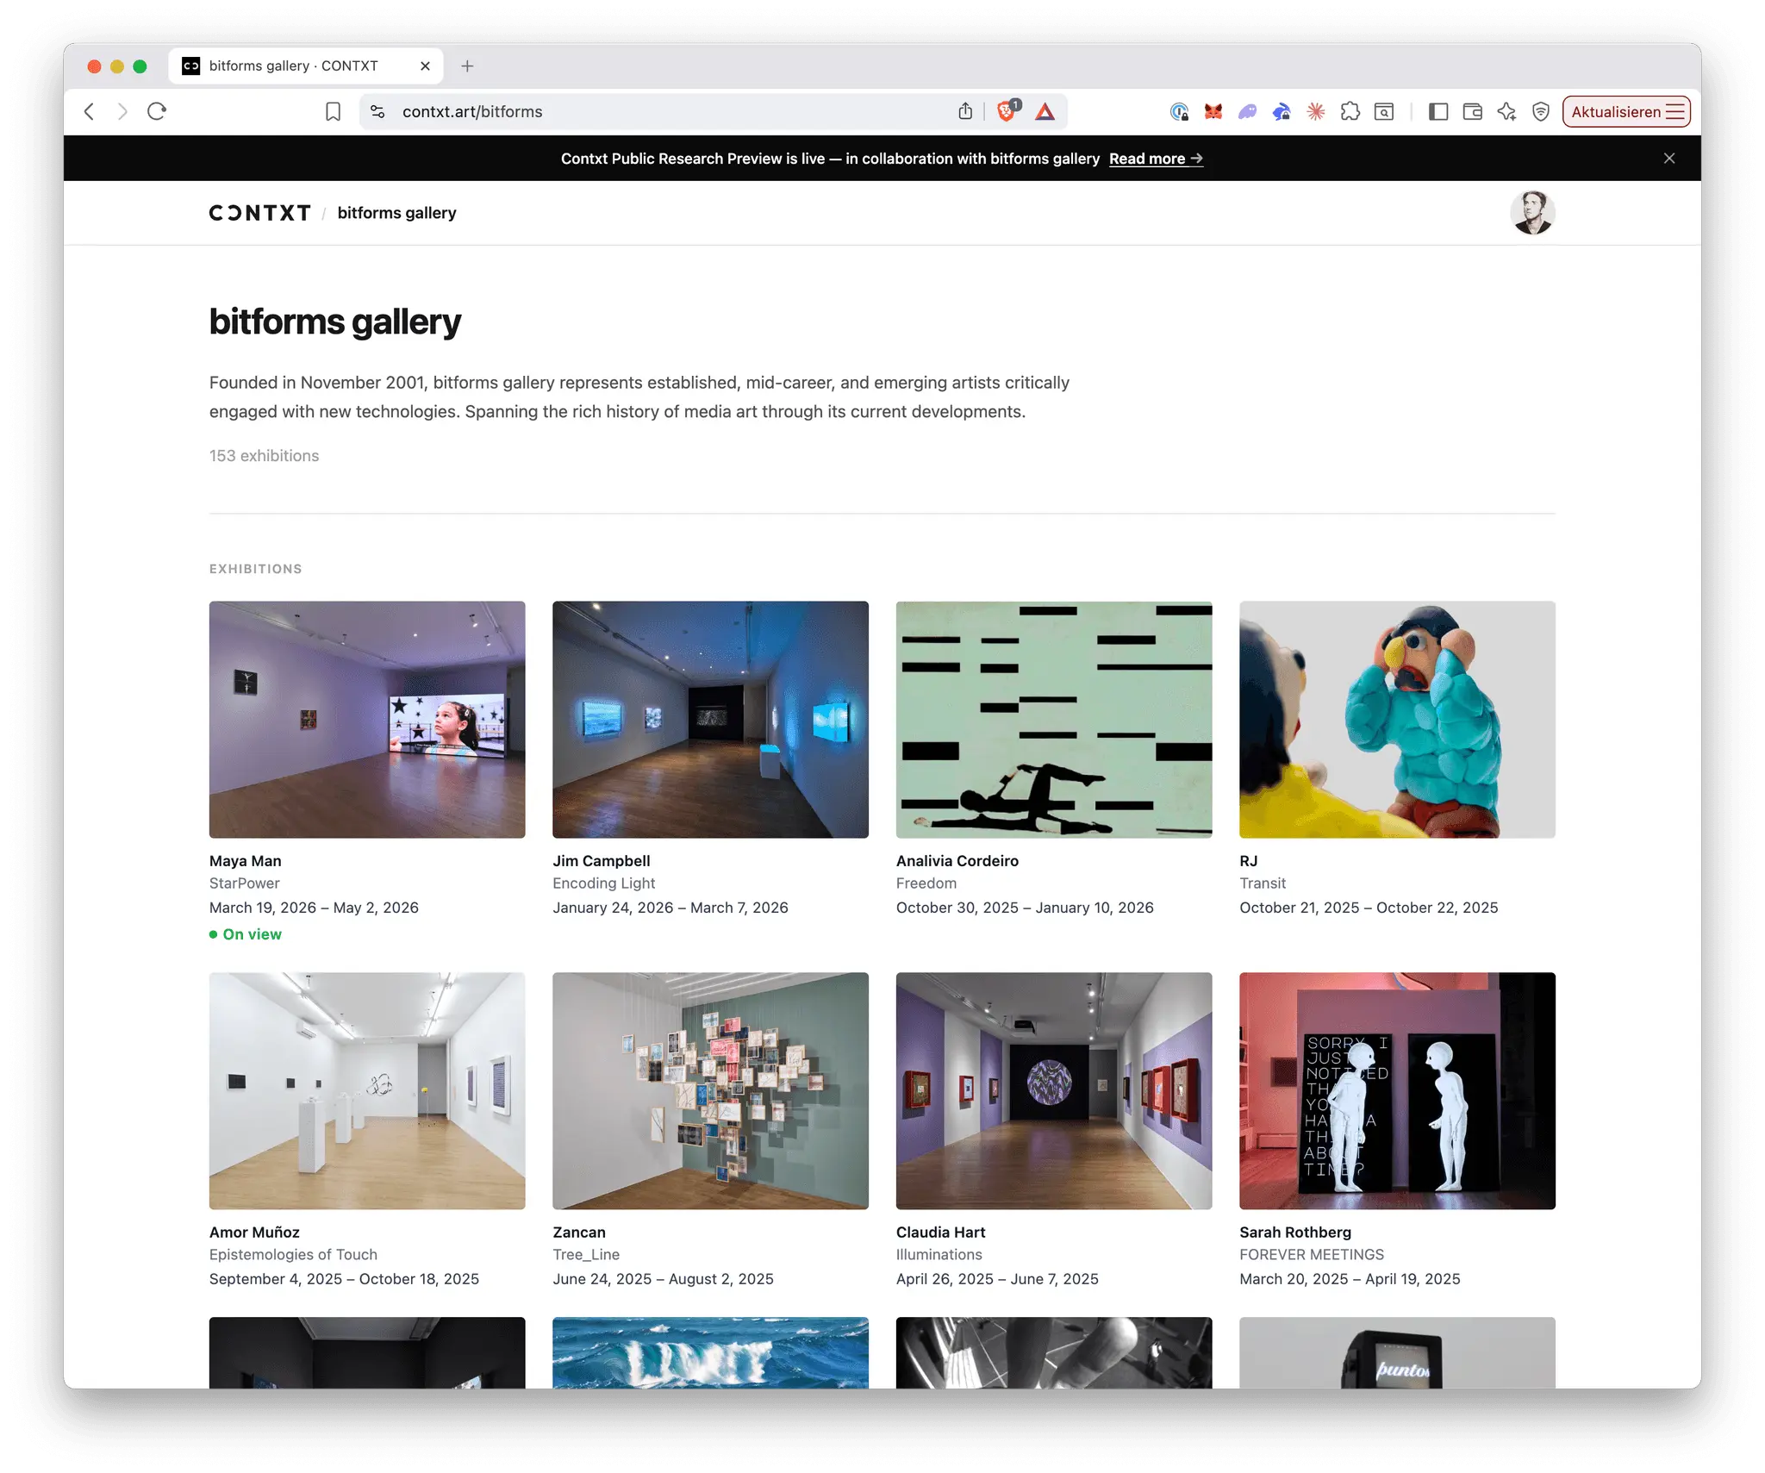Click the browser forward arrow
The width and height of the screenshot is (1765, 1473).
(122, 111)
